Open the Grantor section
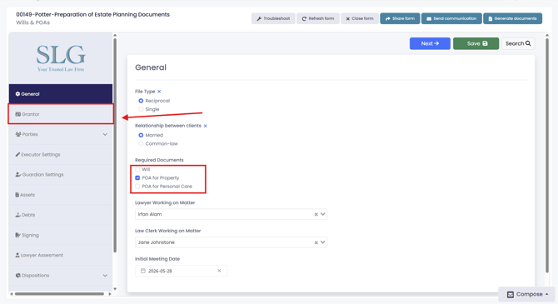The width and height of the screenshot is (558, 304). (x=61, y=114)
